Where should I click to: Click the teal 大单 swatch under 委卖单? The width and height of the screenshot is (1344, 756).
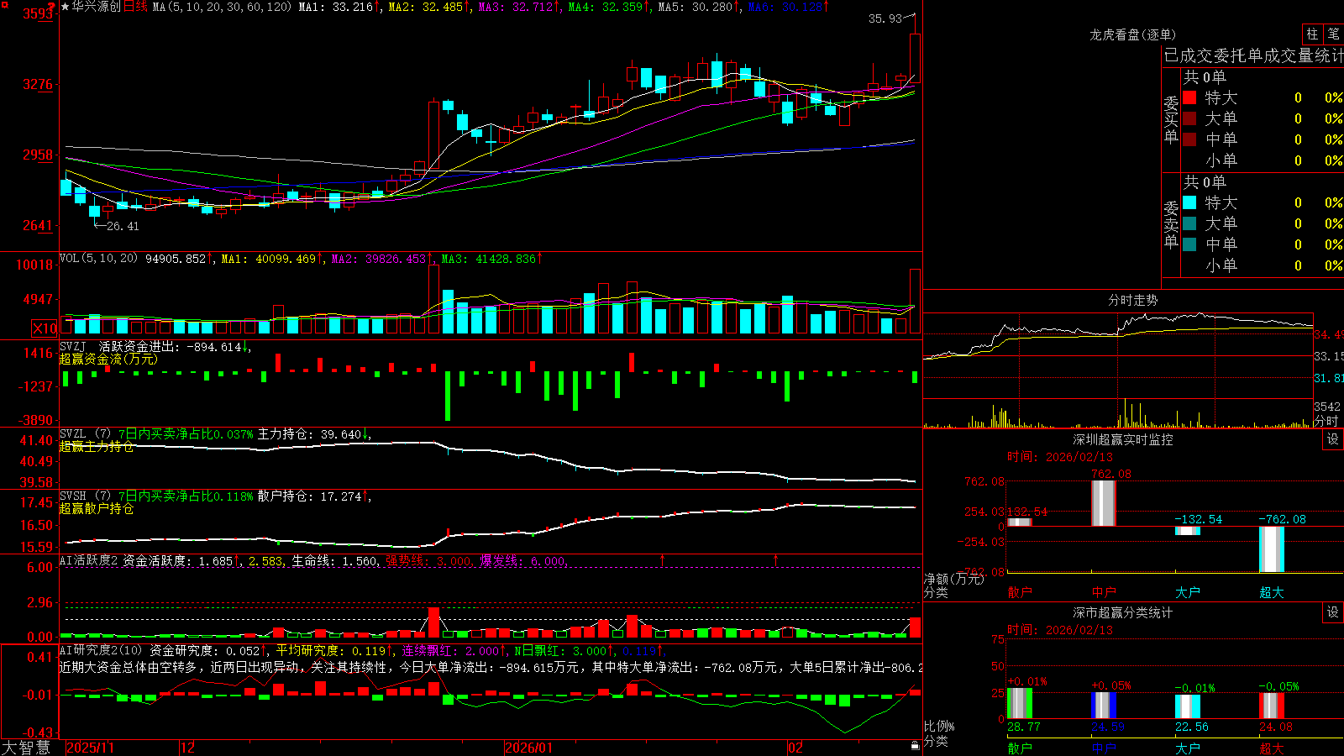pos(1189,223)
